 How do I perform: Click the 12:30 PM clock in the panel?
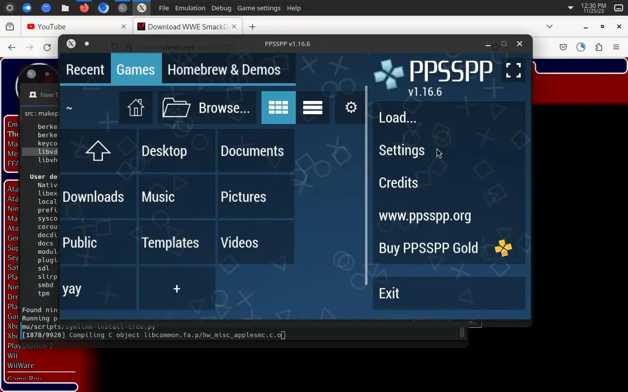593,8
